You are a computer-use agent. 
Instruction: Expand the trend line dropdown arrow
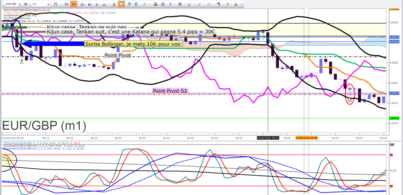pyautogui.click(x=204, y=4)
